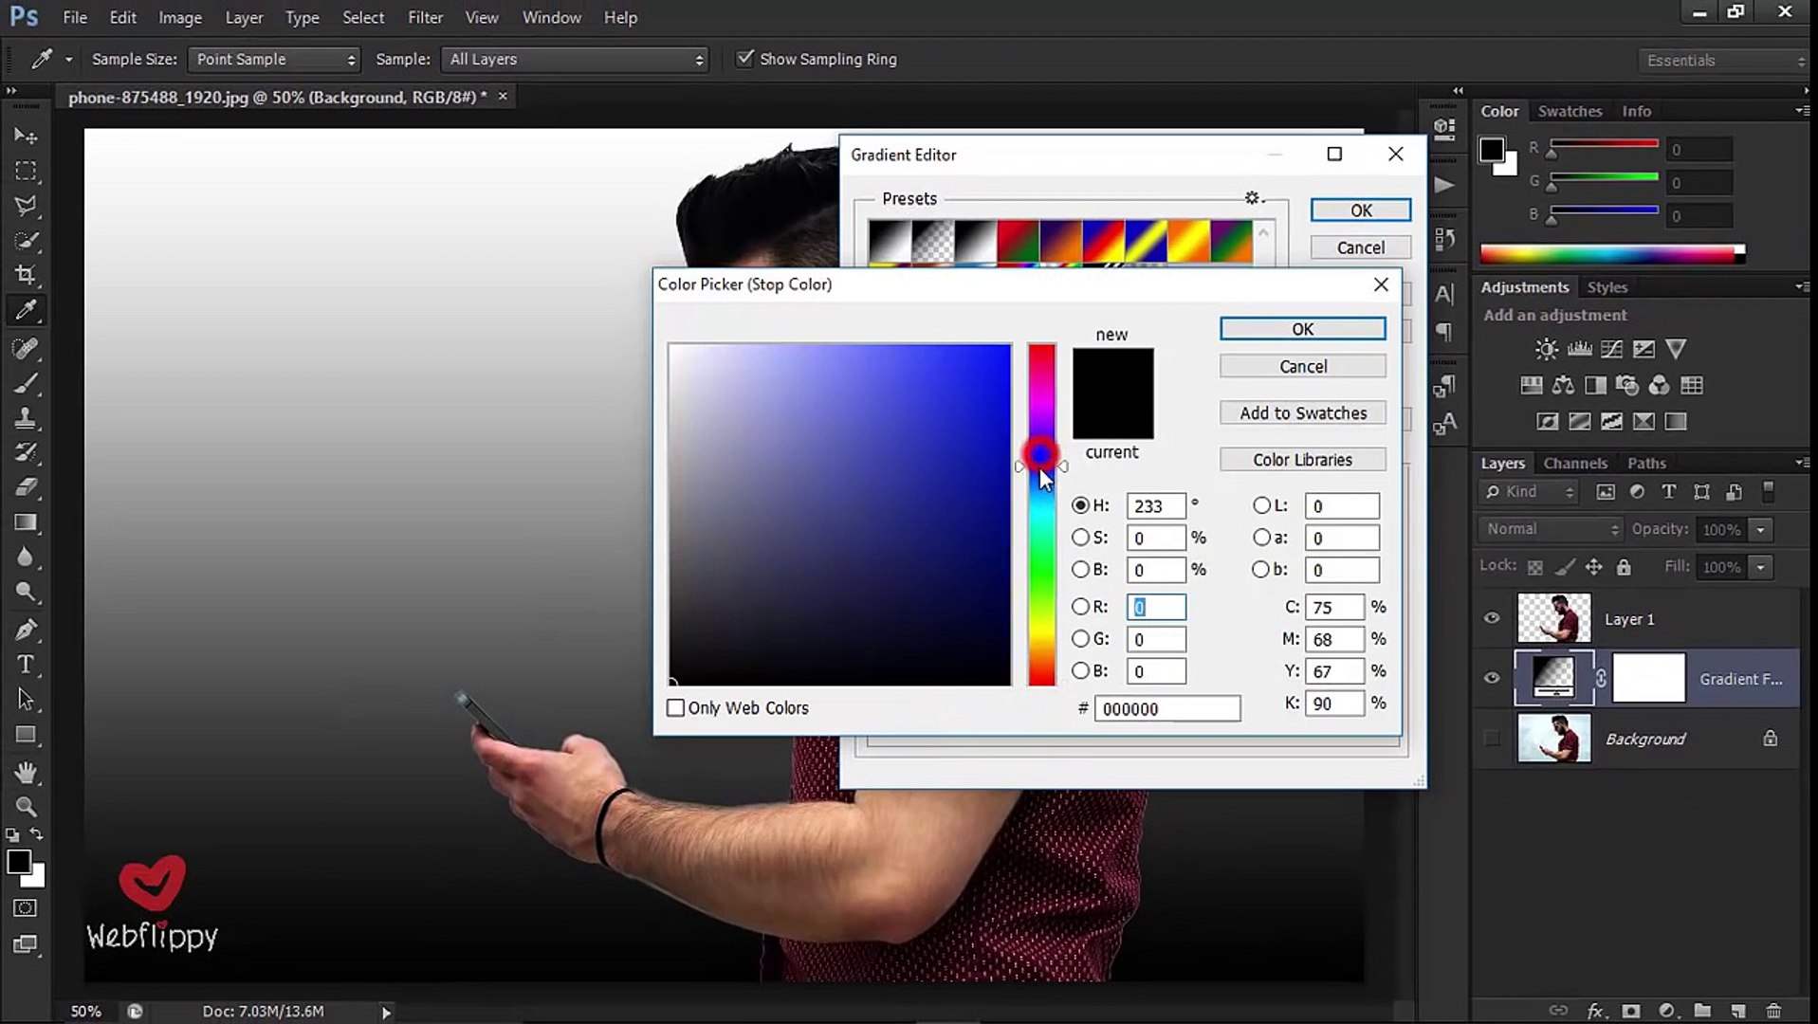Select the Zoom tool
The height and width of the screenshot is (1024, 1818).
pyautogui.click(x=26, y=807)
